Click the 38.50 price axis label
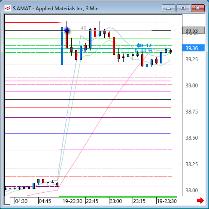Screen dimensions: 209x209 192,138
